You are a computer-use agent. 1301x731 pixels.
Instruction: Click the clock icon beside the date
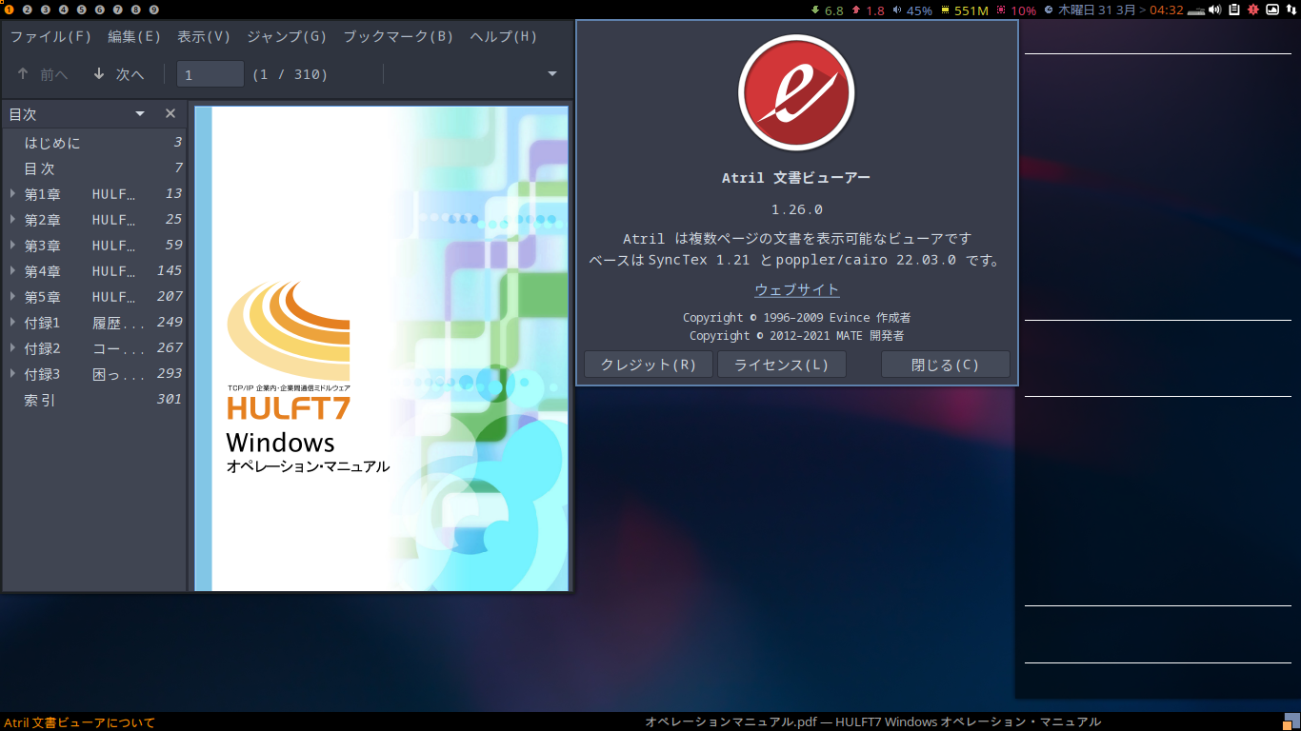1049,10
